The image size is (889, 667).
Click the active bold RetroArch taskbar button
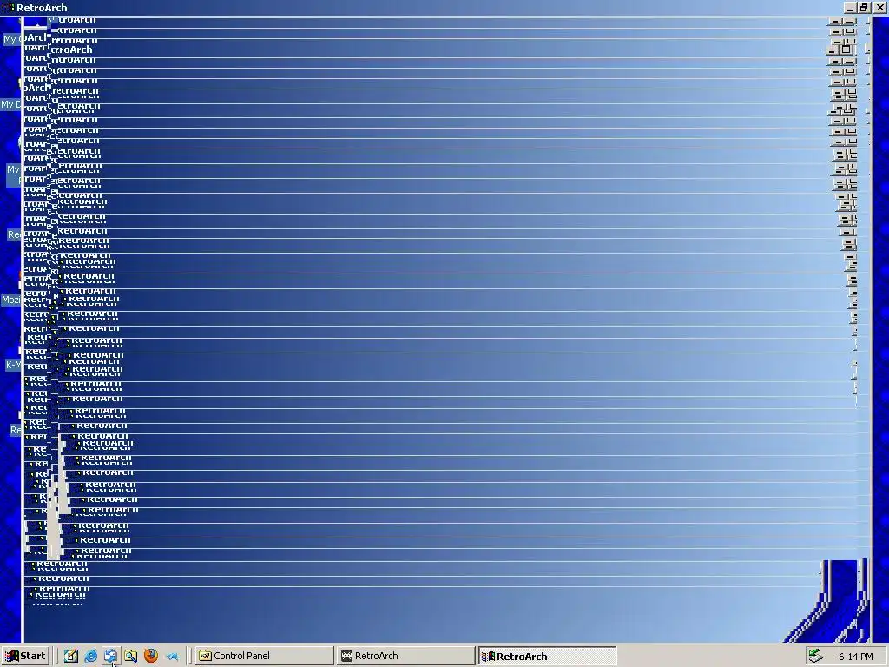pos(547,656)
